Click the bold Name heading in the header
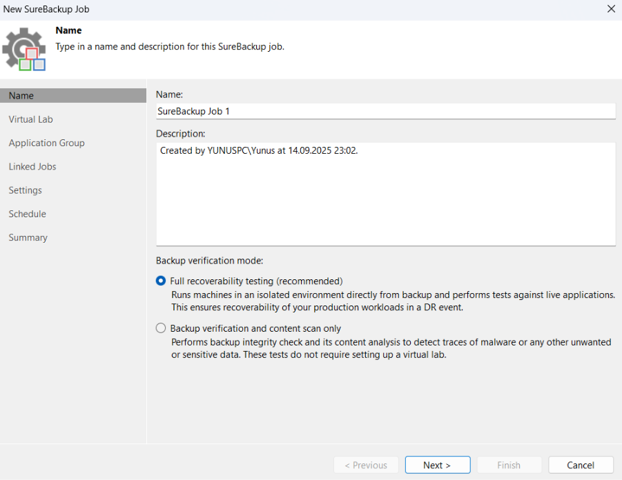The height and width of the screenshot is (480, 622). [68, 30]
